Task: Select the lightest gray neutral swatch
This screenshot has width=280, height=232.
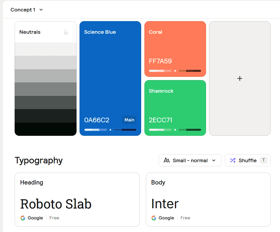Action: [x=46, y=49]
